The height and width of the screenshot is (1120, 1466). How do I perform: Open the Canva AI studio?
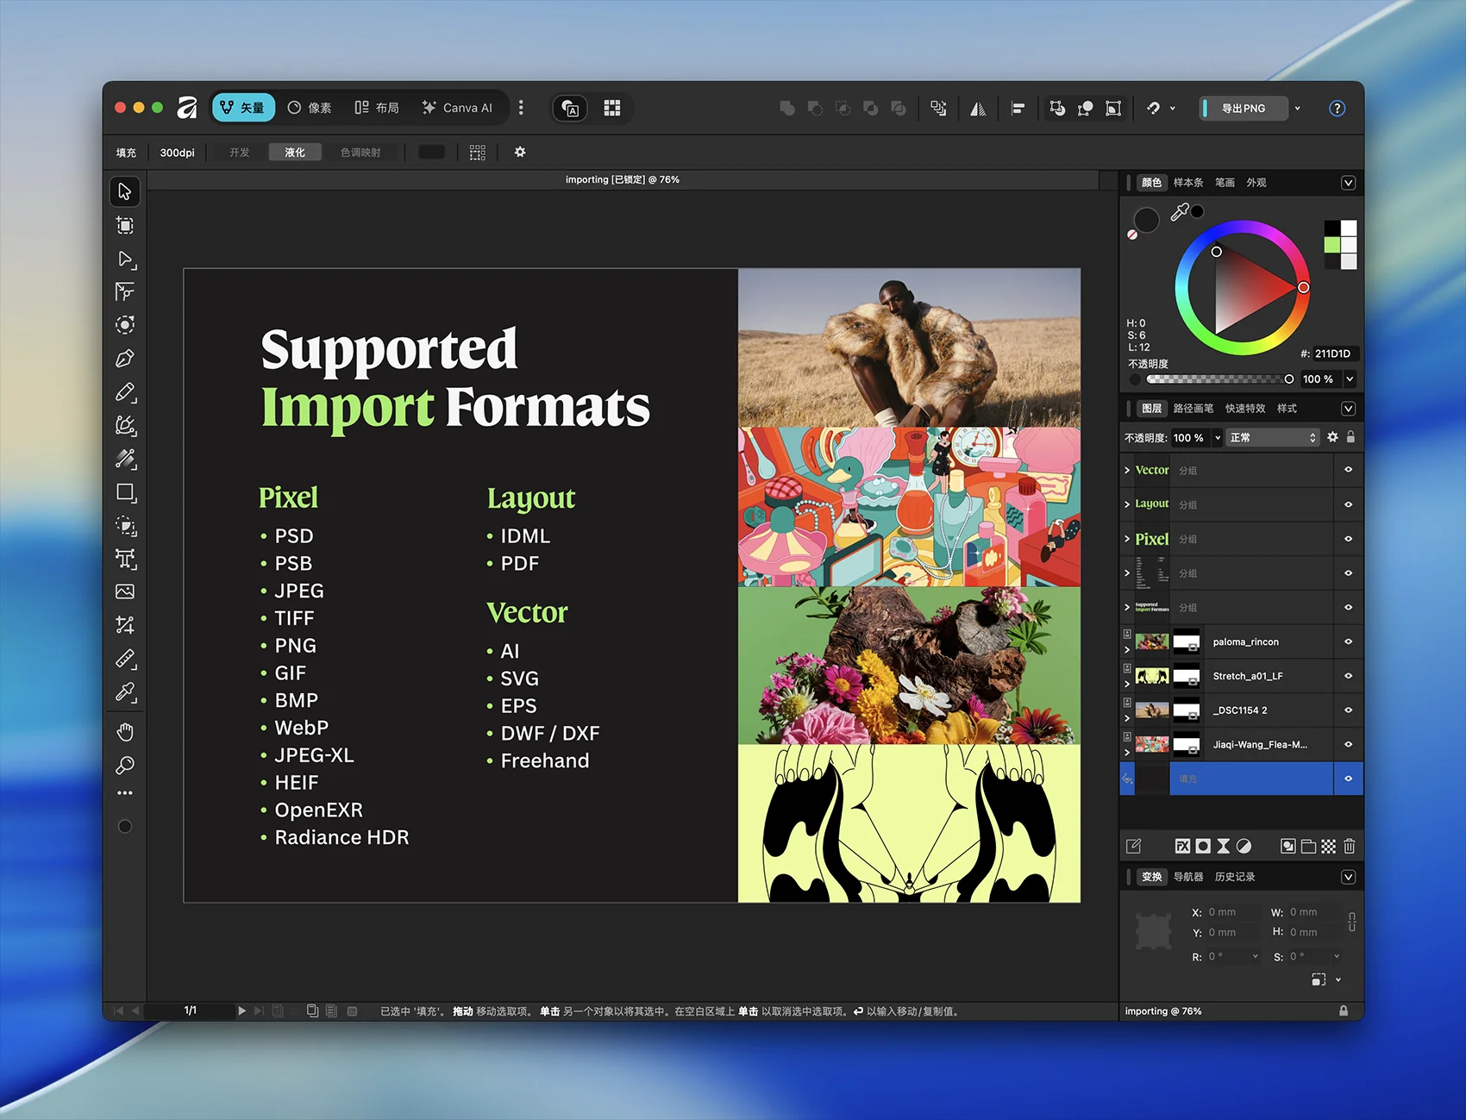click(x=457, y=108)
